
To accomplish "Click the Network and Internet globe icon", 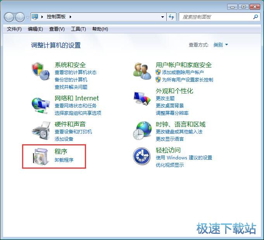I will (41, 105).
